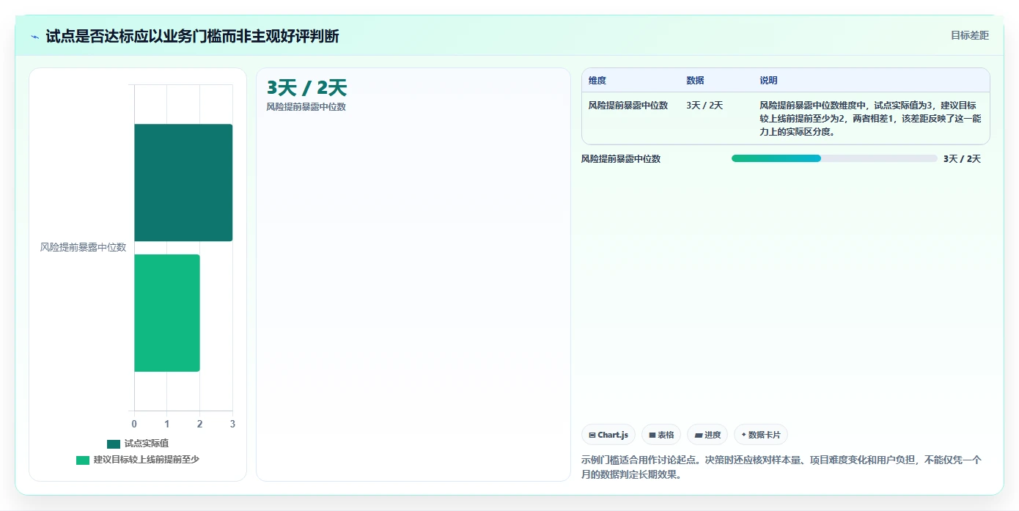Image resolution: width=1019 pixels, height=511 pixels.
Task: Click the 维度 column header
Action: [x=597, y=81]
